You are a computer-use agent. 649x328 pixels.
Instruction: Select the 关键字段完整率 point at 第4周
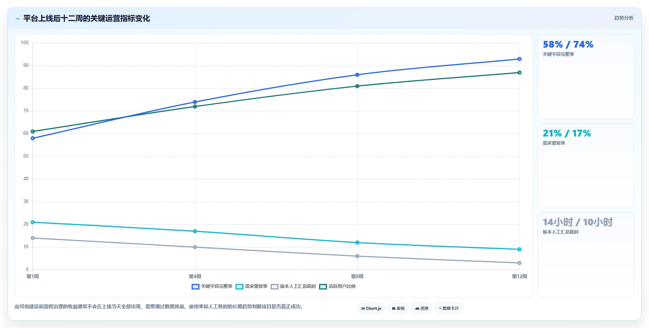click(195, 102)
